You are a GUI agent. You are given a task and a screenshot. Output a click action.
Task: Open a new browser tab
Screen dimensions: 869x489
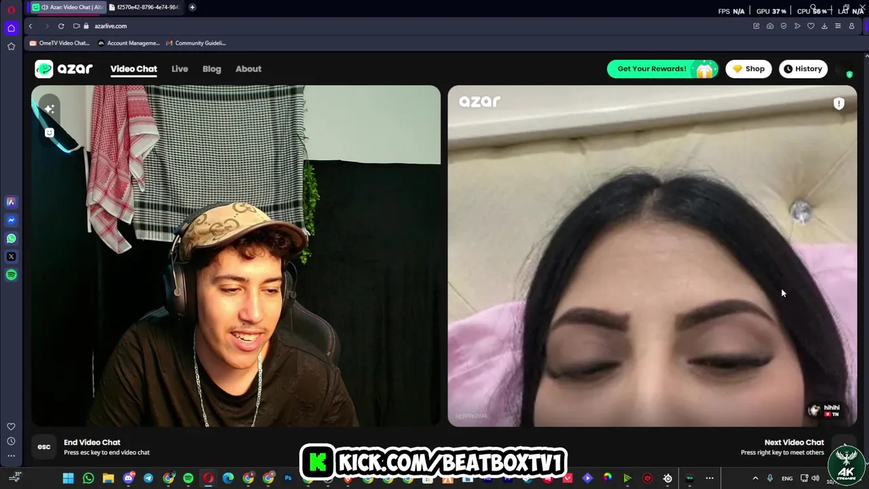tap(192, 7)
